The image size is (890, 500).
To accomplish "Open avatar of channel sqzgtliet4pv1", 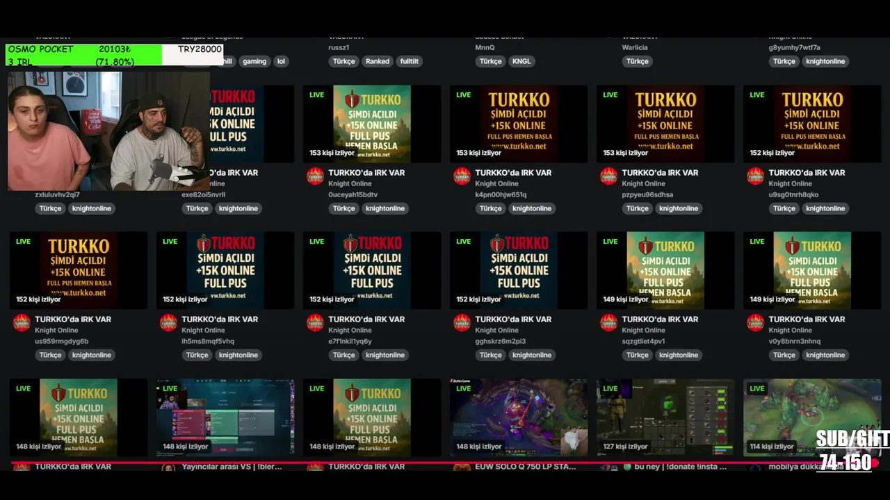I will pos(609,322).
